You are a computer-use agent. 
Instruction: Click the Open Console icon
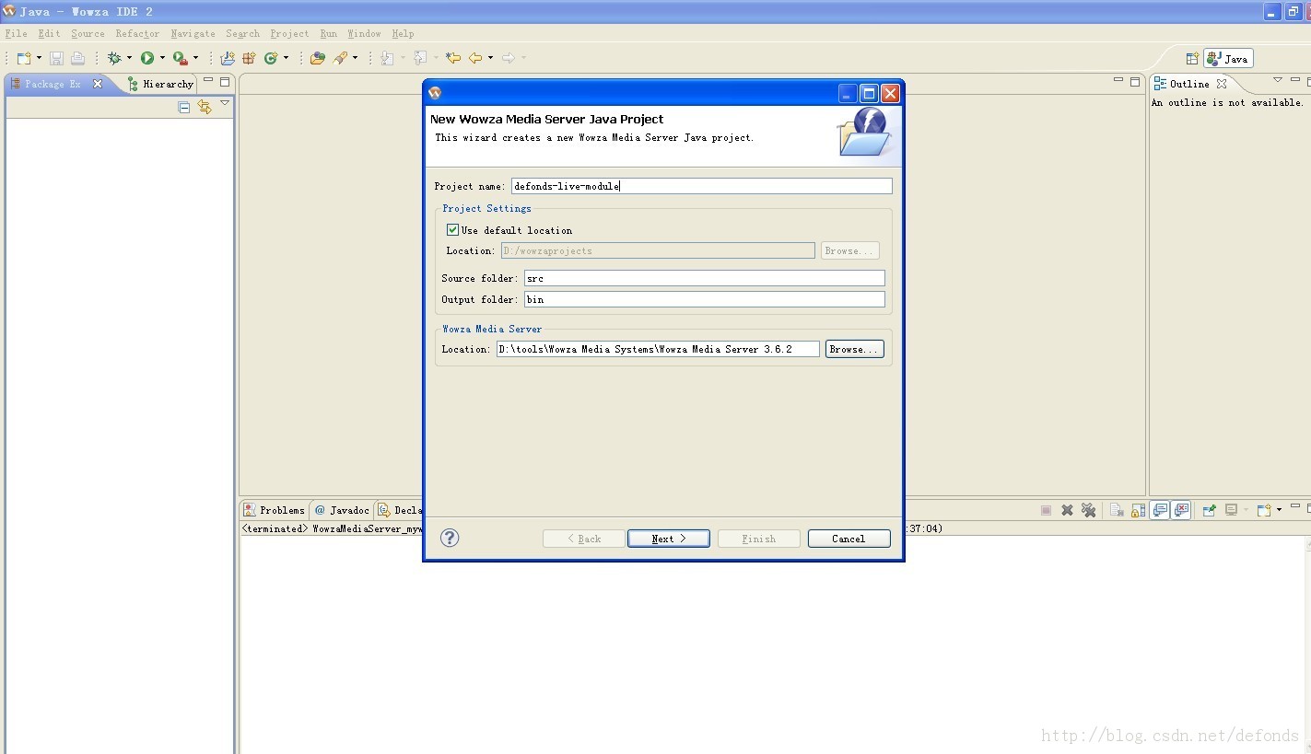[1264, 510]
